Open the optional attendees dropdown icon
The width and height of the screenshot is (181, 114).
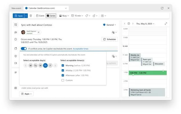[114, 32]
